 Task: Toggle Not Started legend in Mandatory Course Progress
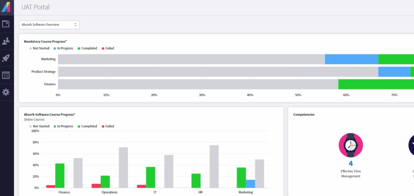click(39, 48)
